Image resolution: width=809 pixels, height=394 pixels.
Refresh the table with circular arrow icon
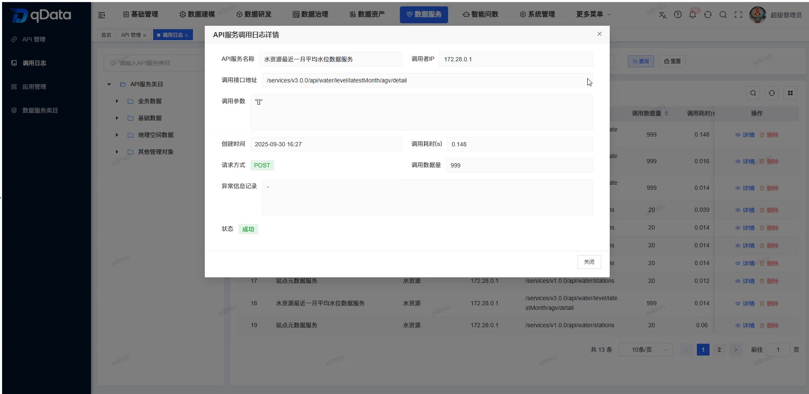pyautogui.click(x=772, y=93)
